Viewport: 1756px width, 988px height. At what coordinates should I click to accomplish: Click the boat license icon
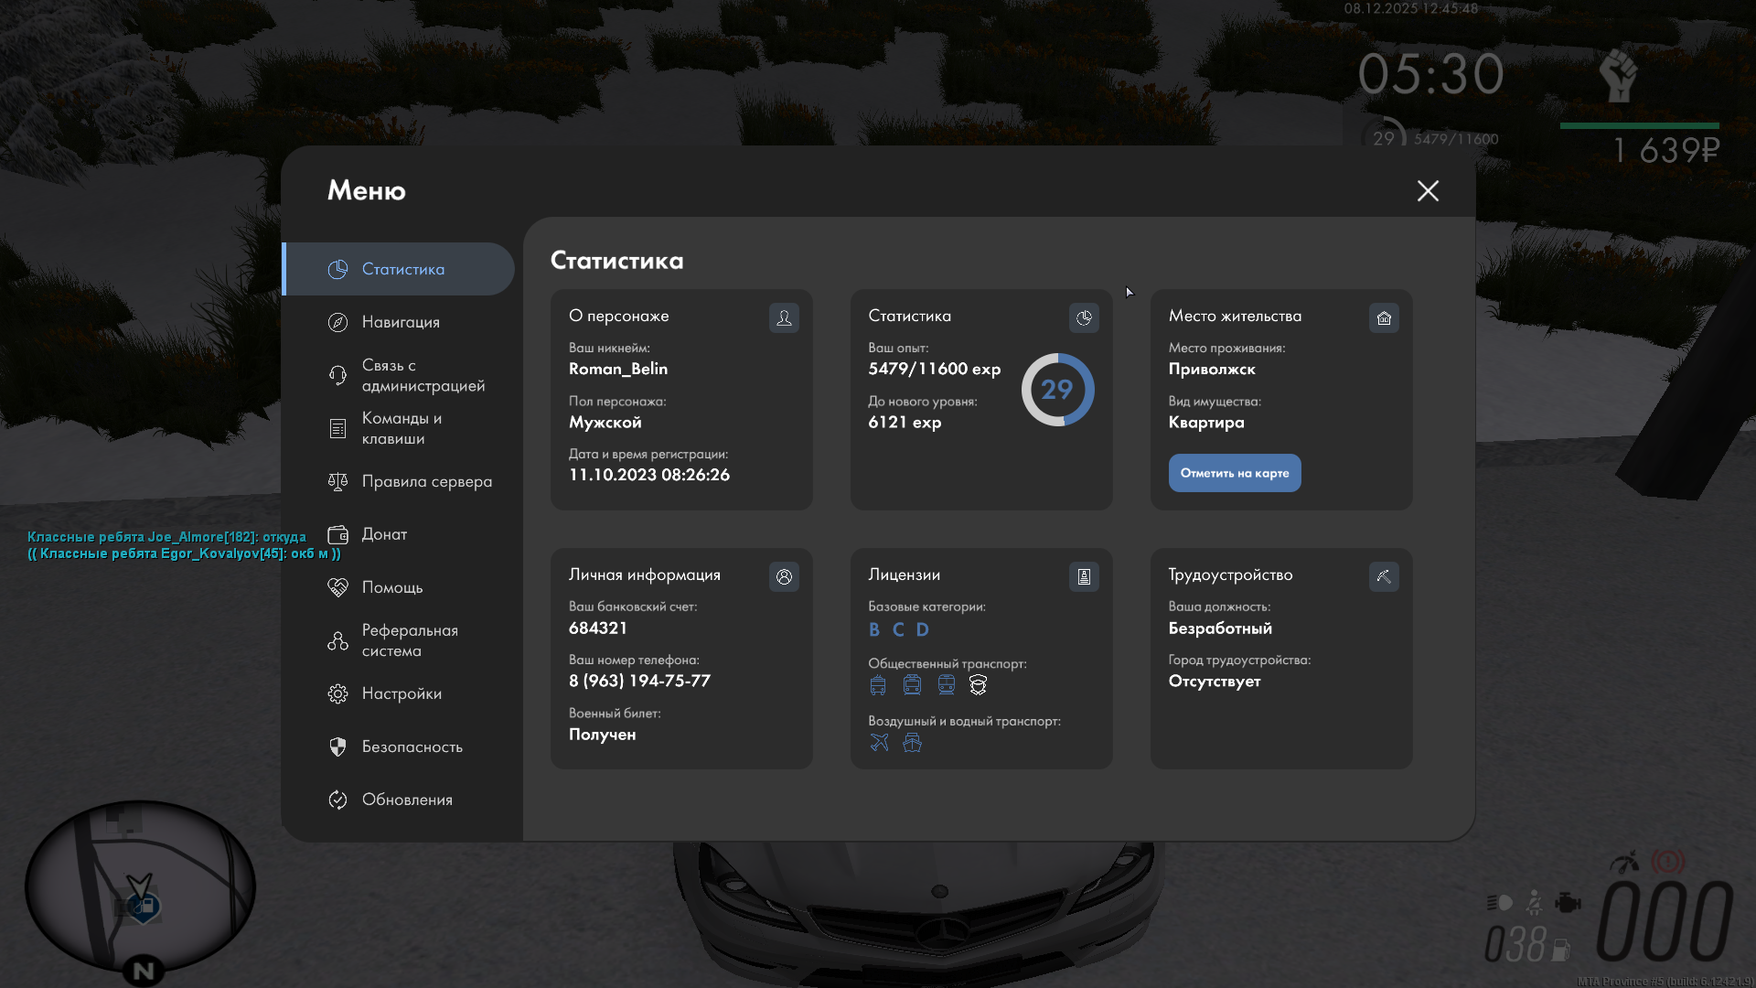[912, 742]
